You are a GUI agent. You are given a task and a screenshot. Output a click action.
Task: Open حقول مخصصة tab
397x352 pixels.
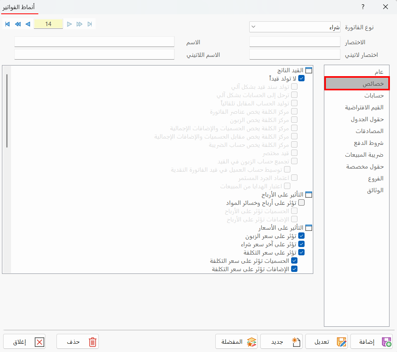tap(356, 167)
